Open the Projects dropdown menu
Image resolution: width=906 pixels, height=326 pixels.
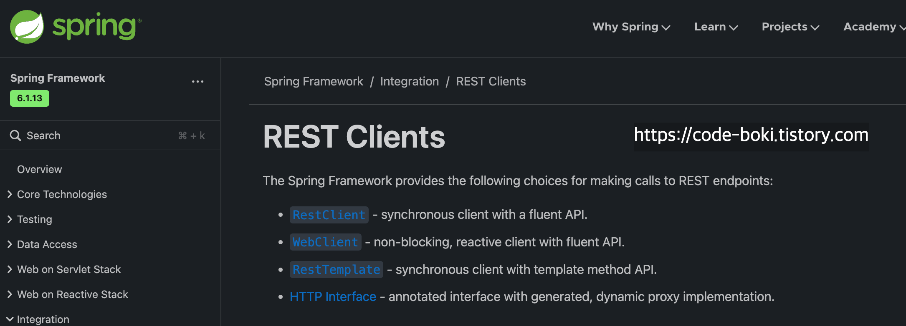[790, 27]
